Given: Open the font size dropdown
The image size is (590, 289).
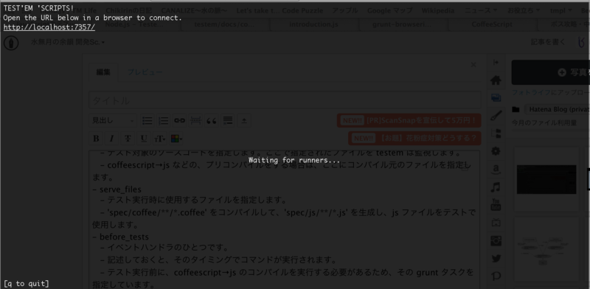Looking at the screenshot, I should tap(159, 139).
